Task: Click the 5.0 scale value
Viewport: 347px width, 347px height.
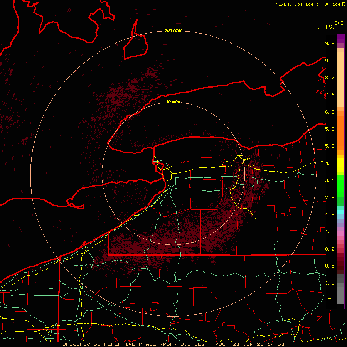Action: pos(330,146)
